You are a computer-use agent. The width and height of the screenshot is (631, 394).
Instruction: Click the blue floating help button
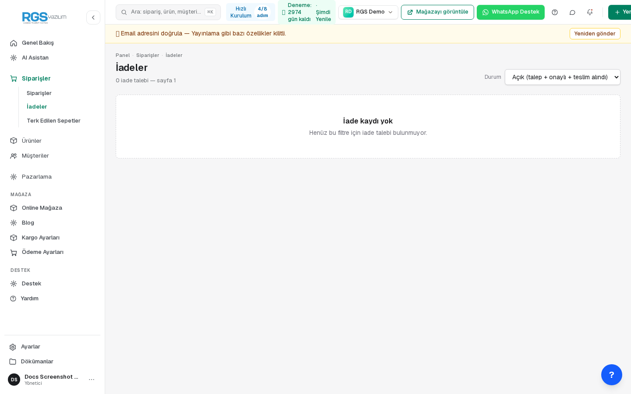point(612,375)
